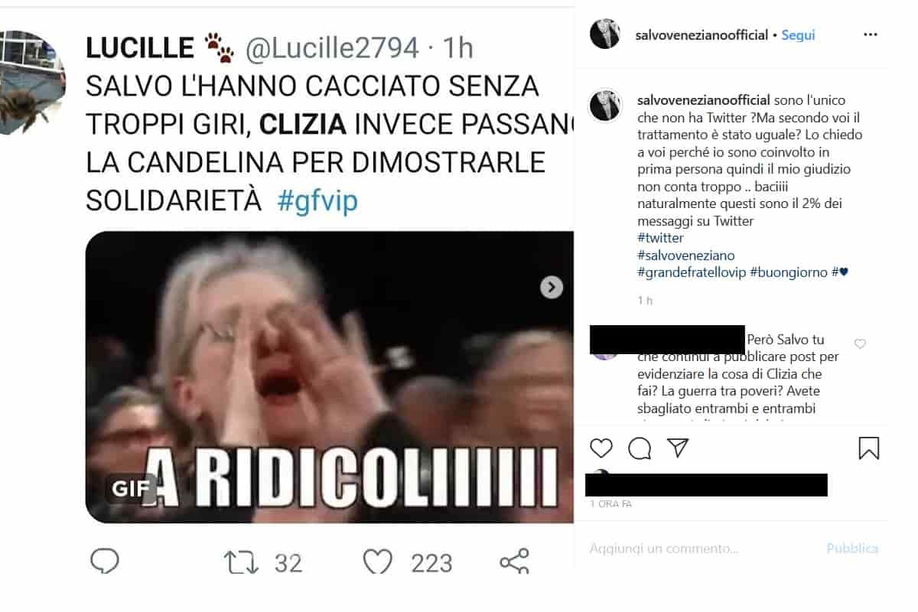Open the three-dot more options menu

pos(871,34)
